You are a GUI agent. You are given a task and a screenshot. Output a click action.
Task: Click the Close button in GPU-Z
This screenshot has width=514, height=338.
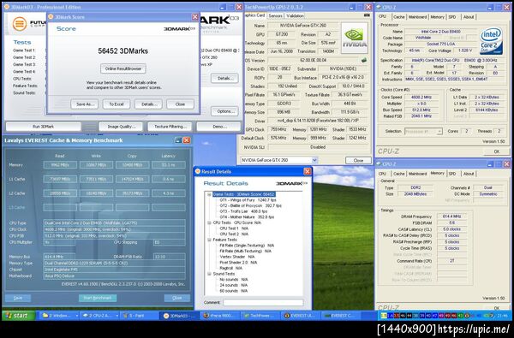click(x=358, y=161)
